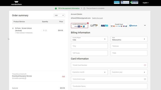The height and width of the screenshot is (90, 161).
Task: Open Expiration month dropdown
Action: (x=89, y=72)
